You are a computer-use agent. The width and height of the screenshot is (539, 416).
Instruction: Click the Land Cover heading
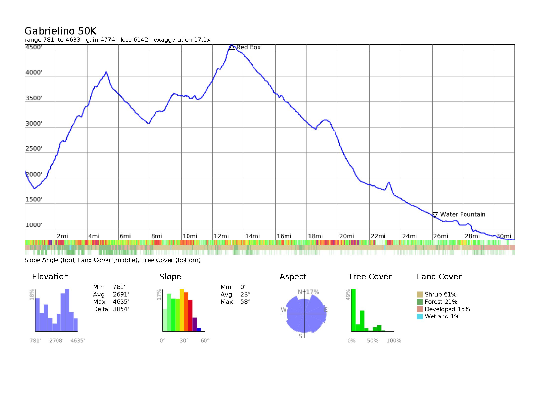coord(439,277)
